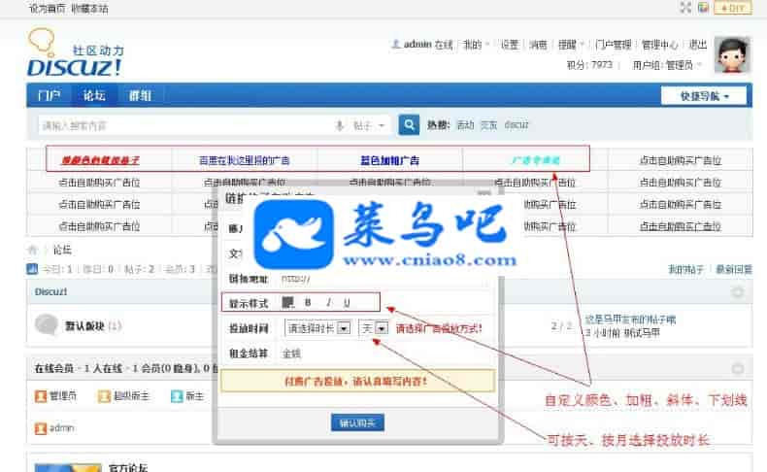This screenshot has width=767, height=472.
Task: Toggle underline style in ad dialog
Action: (x=347, y=303)
